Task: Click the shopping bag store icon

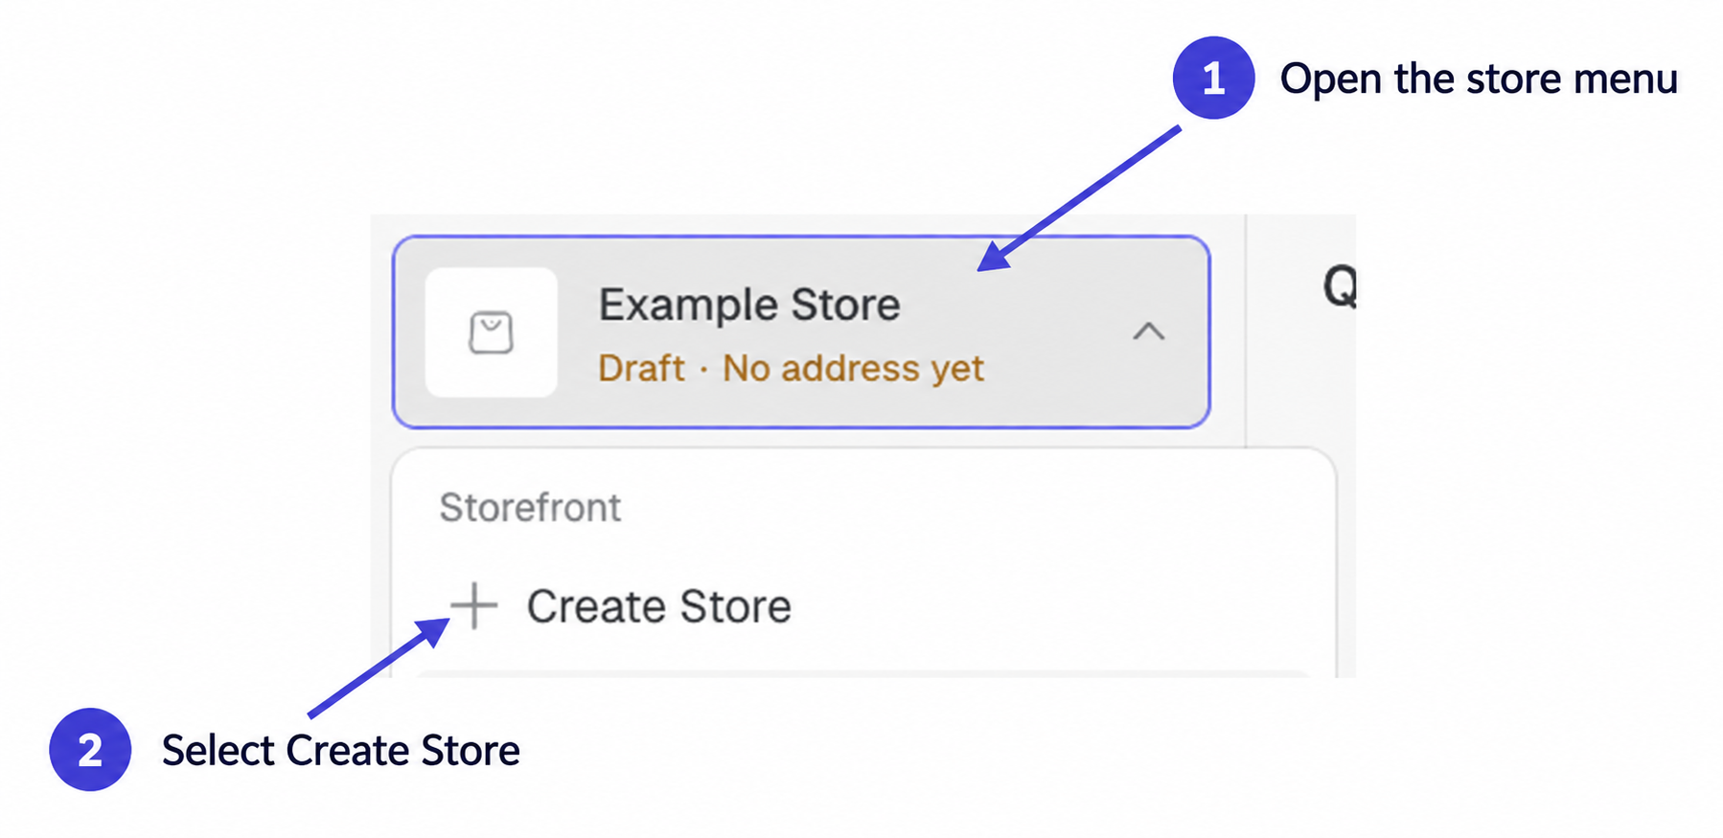Action: pos(491,332)
